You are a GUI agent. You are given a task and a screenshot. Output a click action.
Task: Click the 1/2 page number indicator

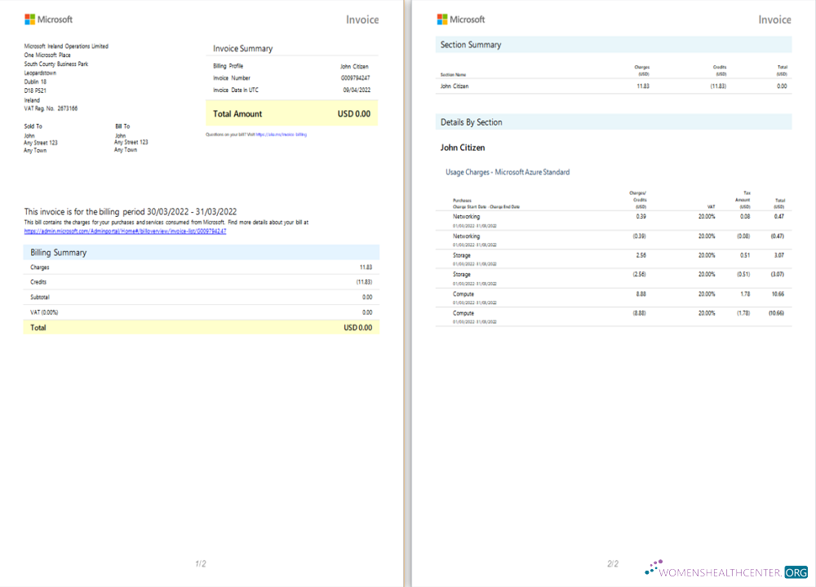coord(199,562)
